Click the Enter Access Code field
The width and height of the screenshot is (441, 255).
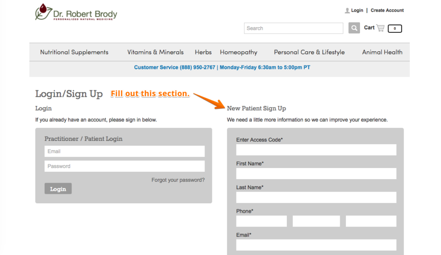(316, 150)
